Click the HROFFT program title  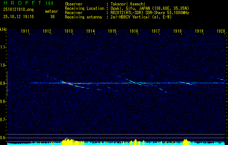click(23, 3)
